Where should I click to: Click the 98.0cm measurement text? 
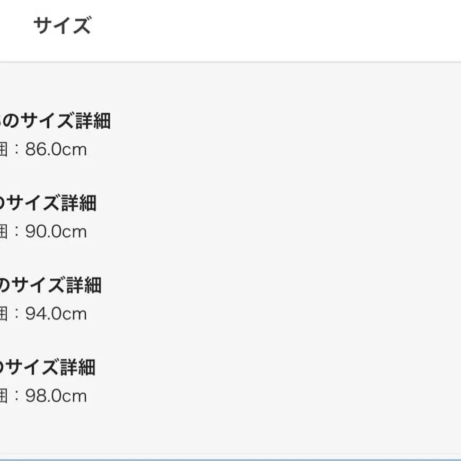coord(55,396)
